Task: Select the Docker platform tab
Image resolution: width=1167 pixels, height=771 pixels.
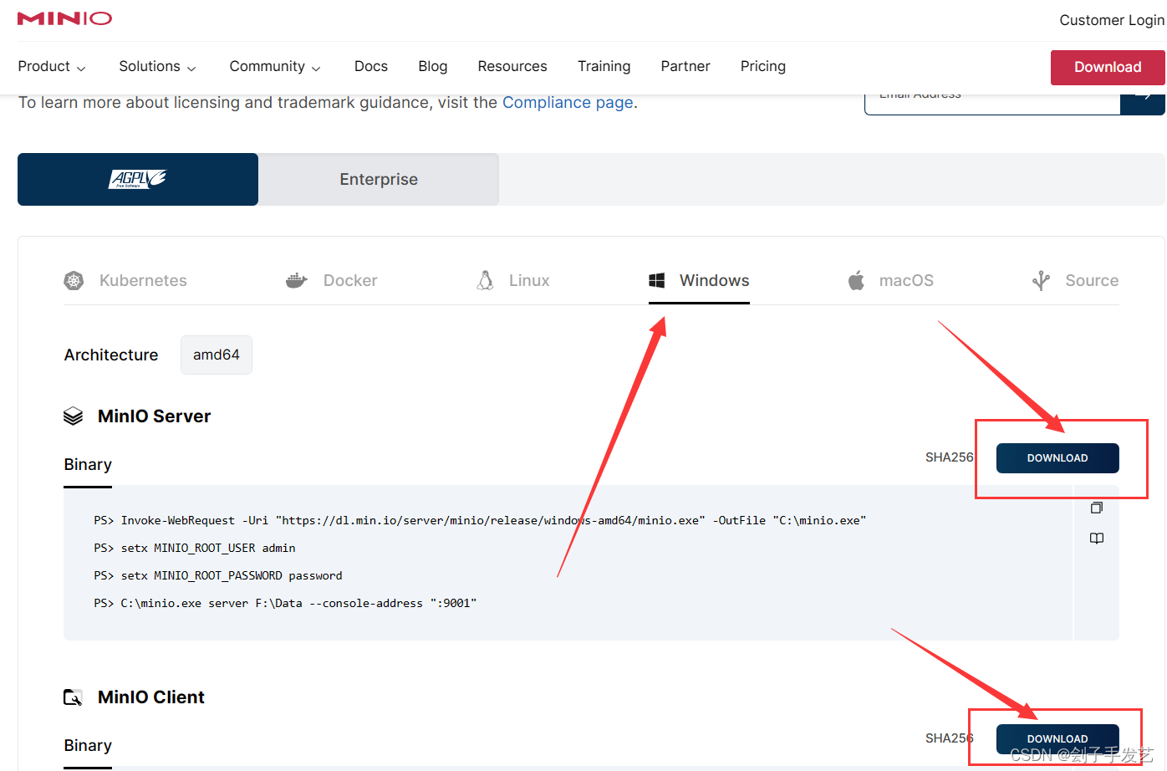Action: (331, 281)
